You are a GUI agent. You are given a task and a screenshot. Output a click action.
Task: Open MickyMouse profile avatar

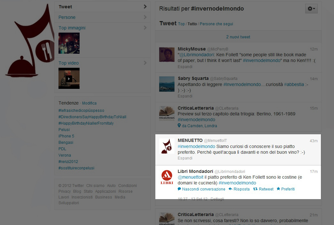(x=167, y=55)
